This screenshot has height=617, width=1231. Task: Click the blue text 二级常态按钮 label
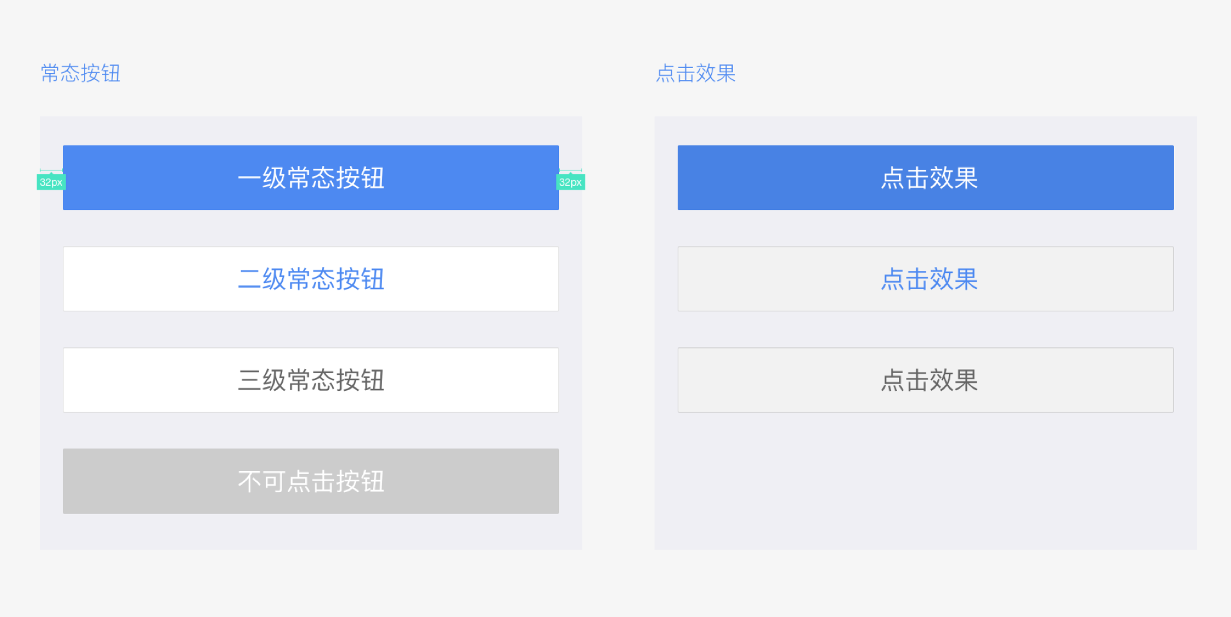point(311,279)
